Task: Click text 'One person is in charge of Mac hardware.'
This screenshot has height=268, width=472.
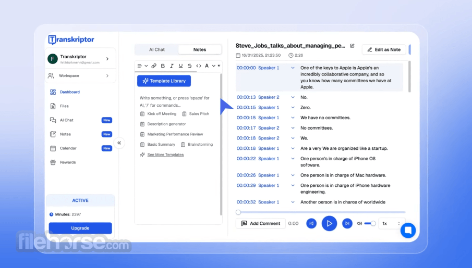Action: click(x=343, y=175)
